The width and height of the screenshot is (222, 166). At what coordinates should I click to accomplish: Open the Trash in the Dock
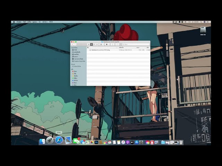181,142
